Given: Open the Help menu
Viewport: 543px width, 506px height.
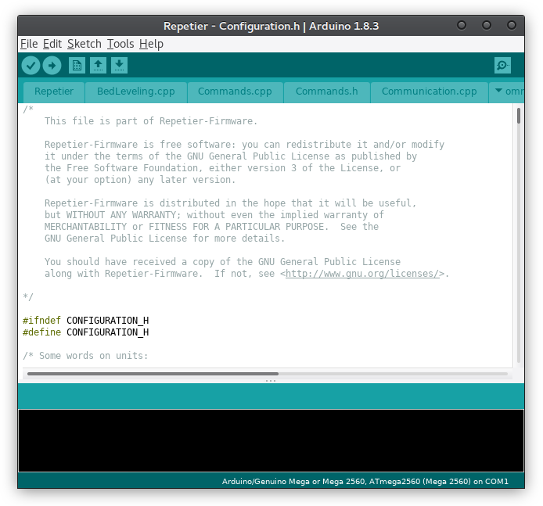Looking at the screenshot, I should click(151, 44).
